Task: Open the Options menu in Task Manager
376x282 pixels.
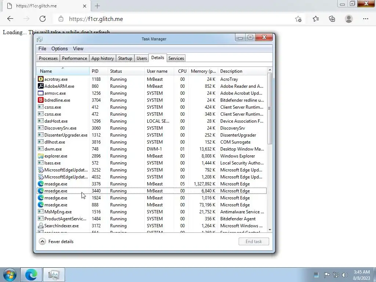Action: pyautogui.click(x=59, y=49)
